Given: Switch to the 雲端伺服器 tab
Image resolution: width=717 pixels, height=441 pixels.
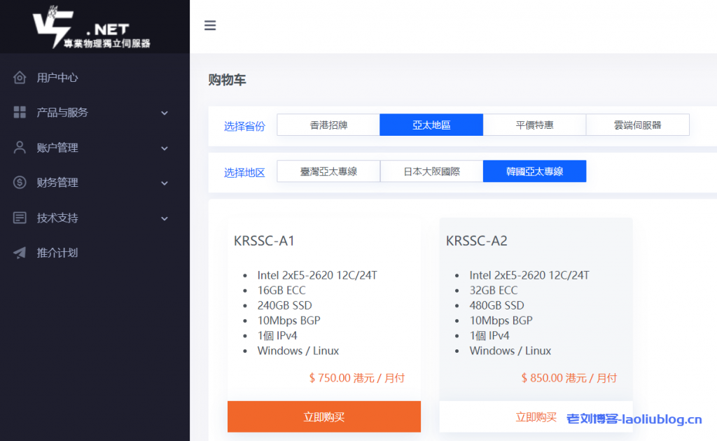Looking at the screenshot, I should click(x=637, y=125).
